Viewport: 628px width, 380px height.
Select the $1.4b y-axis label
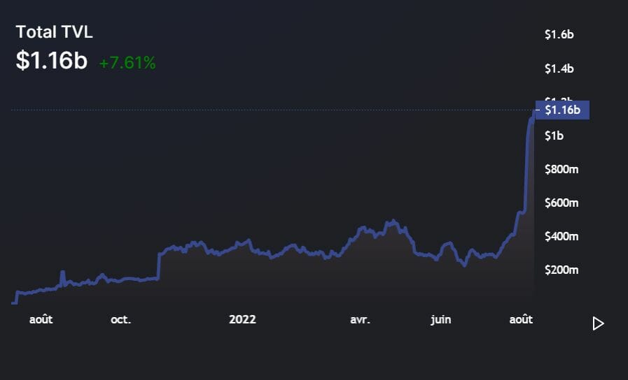(559, 68)
